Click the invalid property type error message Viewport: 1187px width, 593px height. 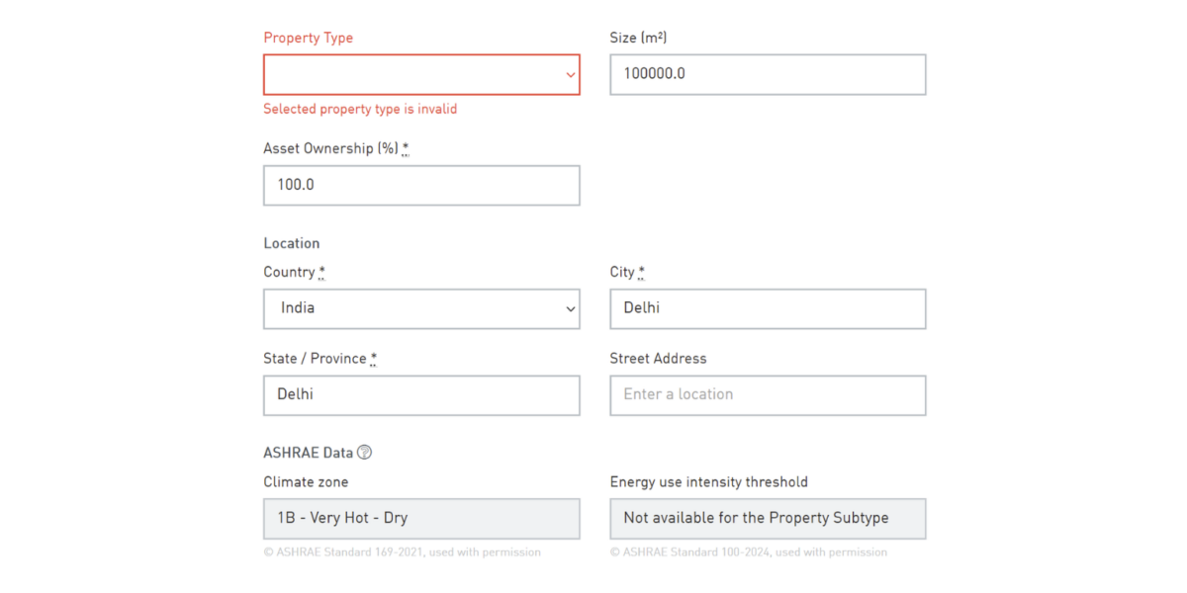point(360,109)
